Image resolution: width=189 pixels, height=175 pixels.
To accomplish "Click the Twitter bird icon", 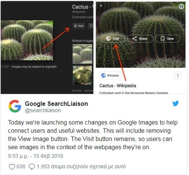I will click(x=176, y=103).
